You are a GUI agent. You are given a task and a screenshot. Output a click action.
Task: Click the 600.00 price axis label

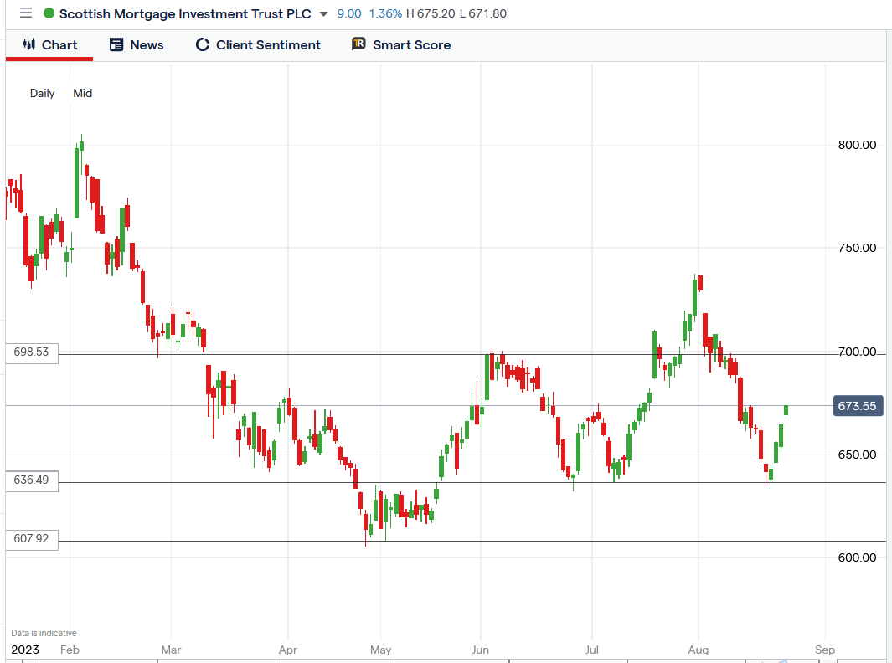(857, 558)
